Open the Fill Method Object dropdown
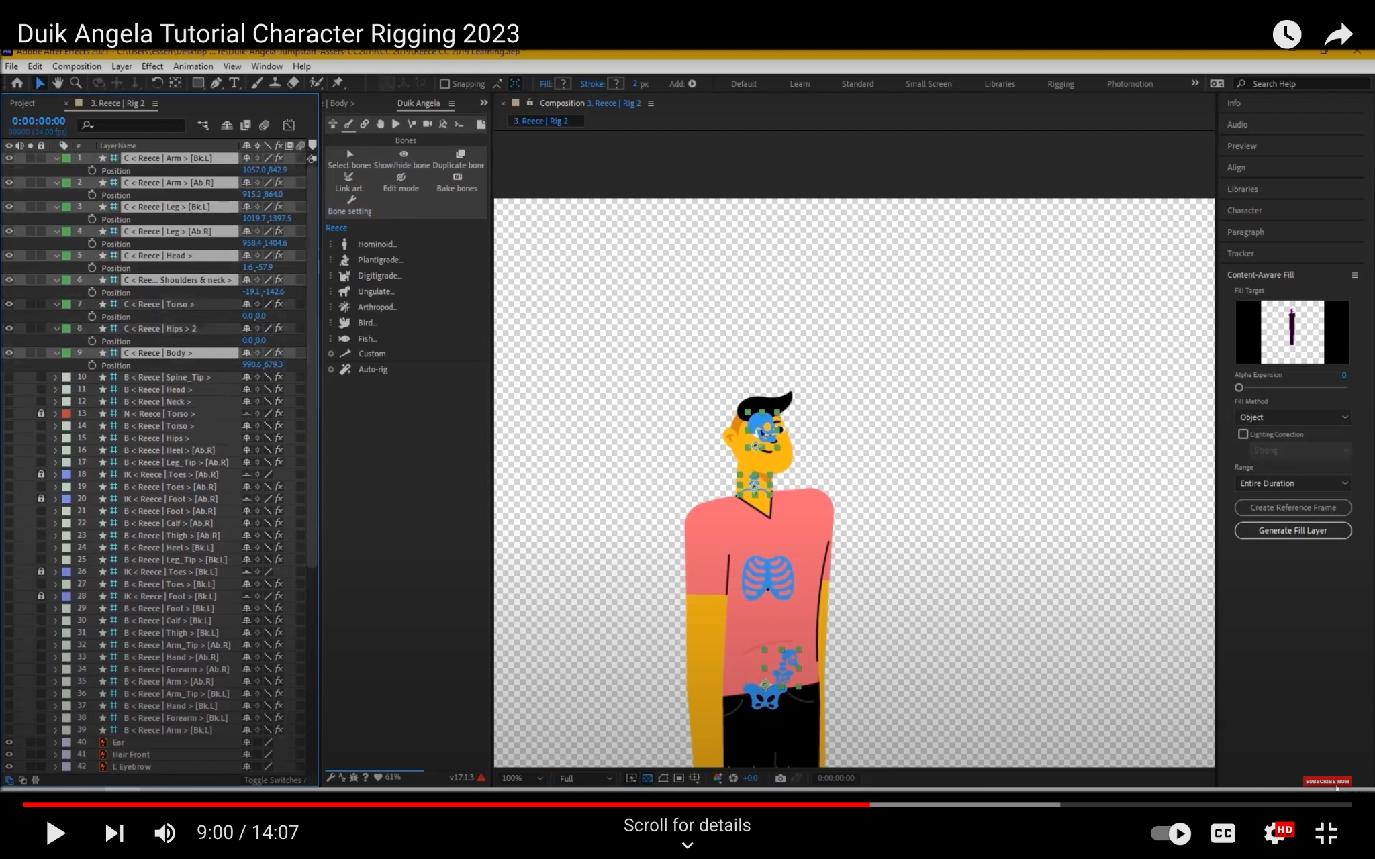Viewport: 1375px width, 859px height. pyautogui.click(x=1293, y=417)
